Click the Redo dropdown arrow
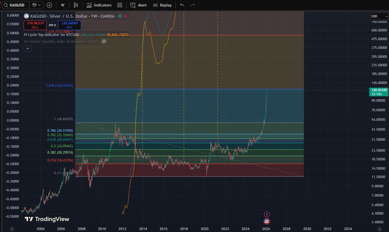This screenshot has width=389, height=232. [192, 5]
